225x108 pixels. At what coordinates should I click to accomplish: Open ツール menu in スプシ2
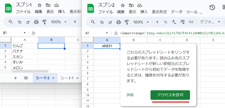pyautogui.click(x=192, y=12)
